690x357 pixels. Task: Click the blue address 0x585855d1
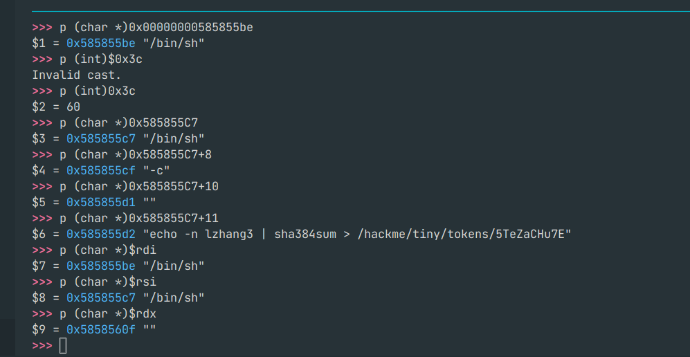tap(100, 202)
